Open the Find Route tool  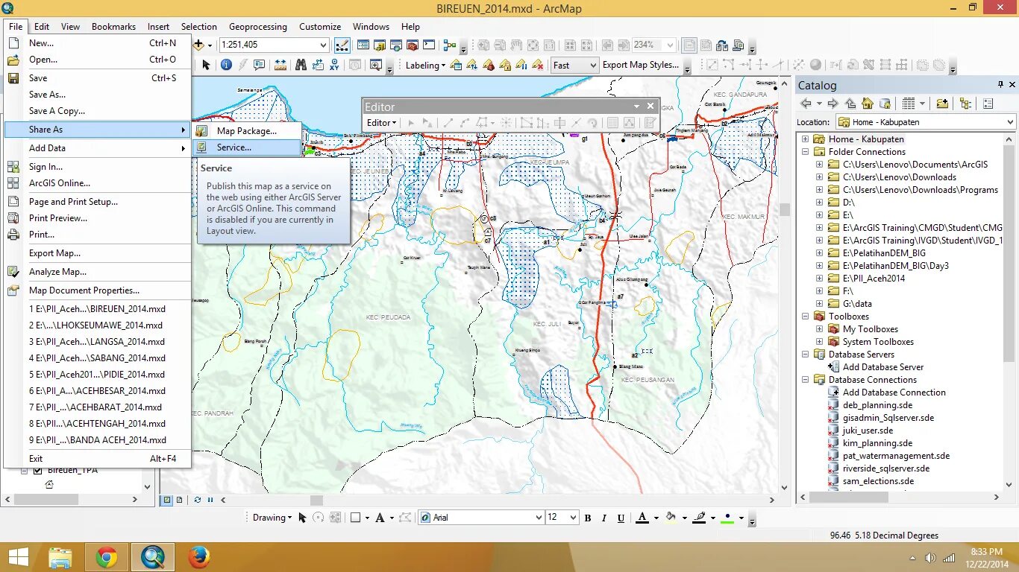(x=317, y=65)
